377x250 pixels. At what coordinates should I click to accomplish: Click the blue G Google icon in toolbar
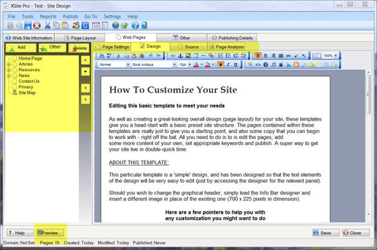pos(85,25)
